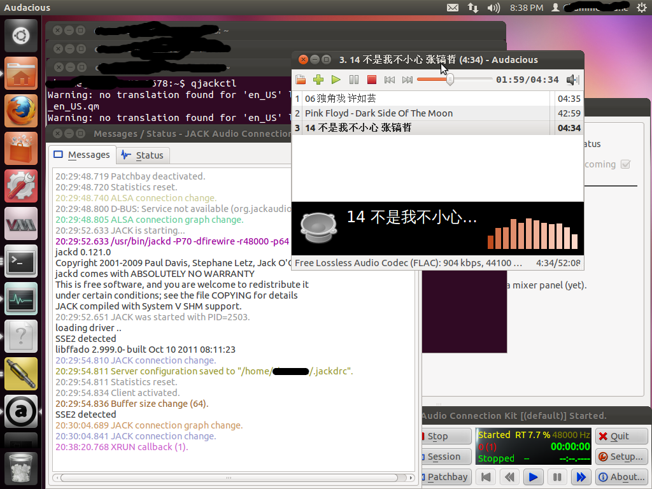Open the VM application in launcher
This screenshot has width=652, height=489.
coord(21,223)
